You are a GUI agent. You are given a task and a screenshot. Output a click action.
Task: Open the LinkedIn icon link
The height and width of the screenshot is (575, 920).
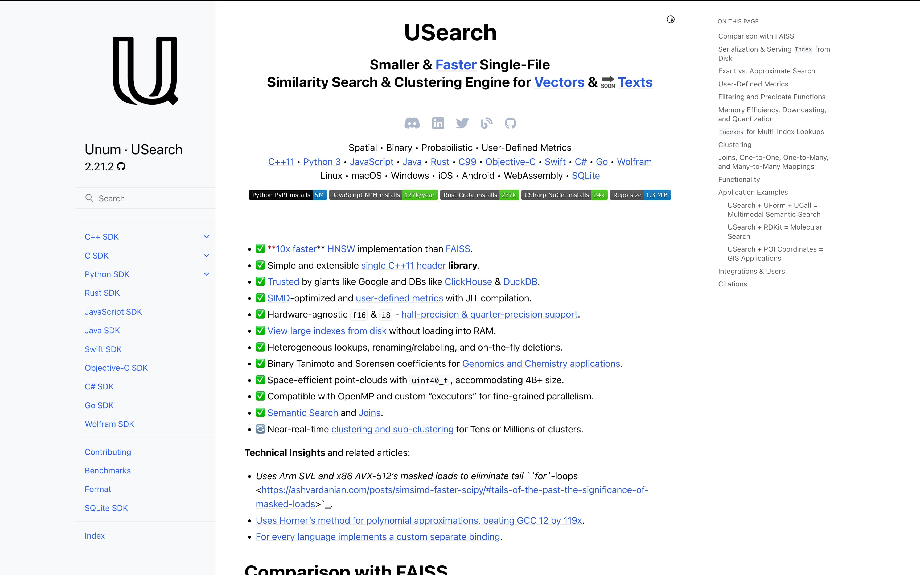pos(438,123)
